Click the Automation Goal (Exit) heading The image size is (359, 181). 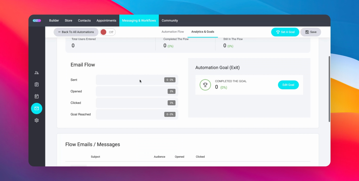(218, 68)
